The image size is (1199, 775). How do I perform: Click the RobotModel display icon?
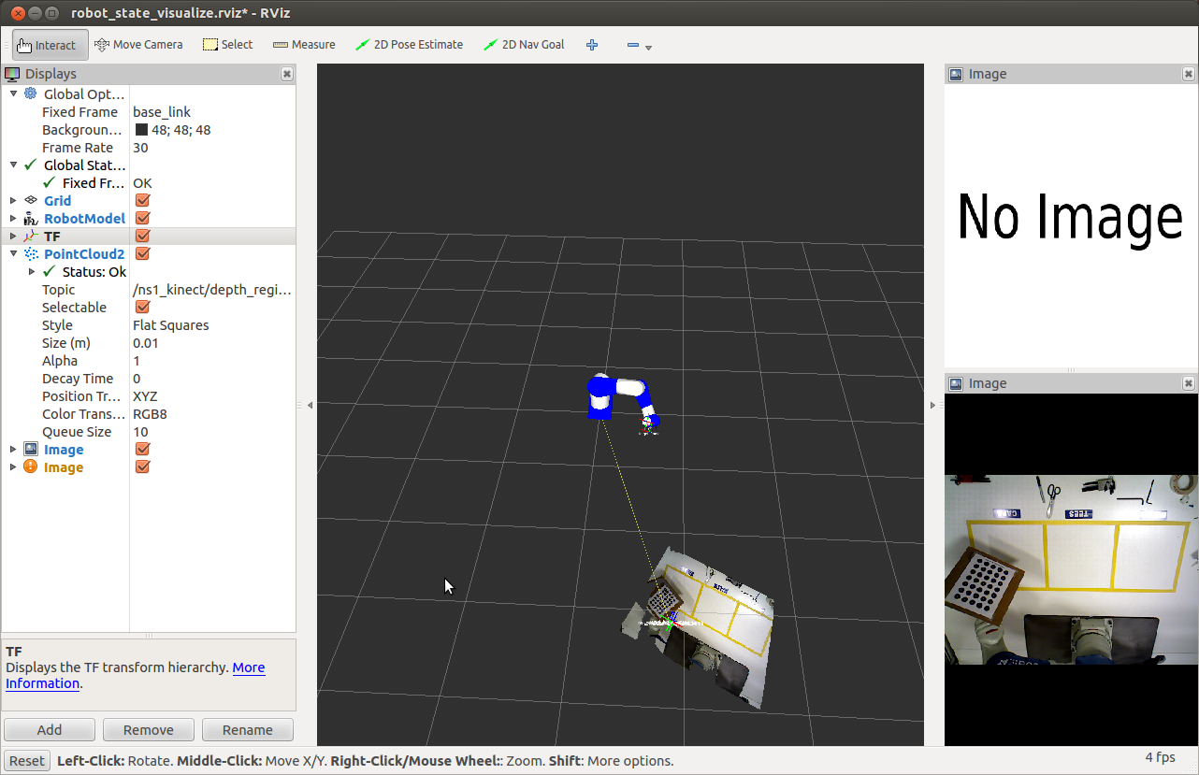point(31,219)
